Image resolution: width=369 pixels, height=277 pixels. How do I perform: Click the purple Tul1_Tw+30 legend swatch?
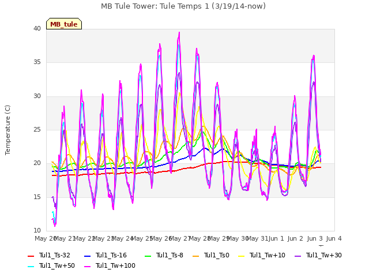[x=298, y=256]
